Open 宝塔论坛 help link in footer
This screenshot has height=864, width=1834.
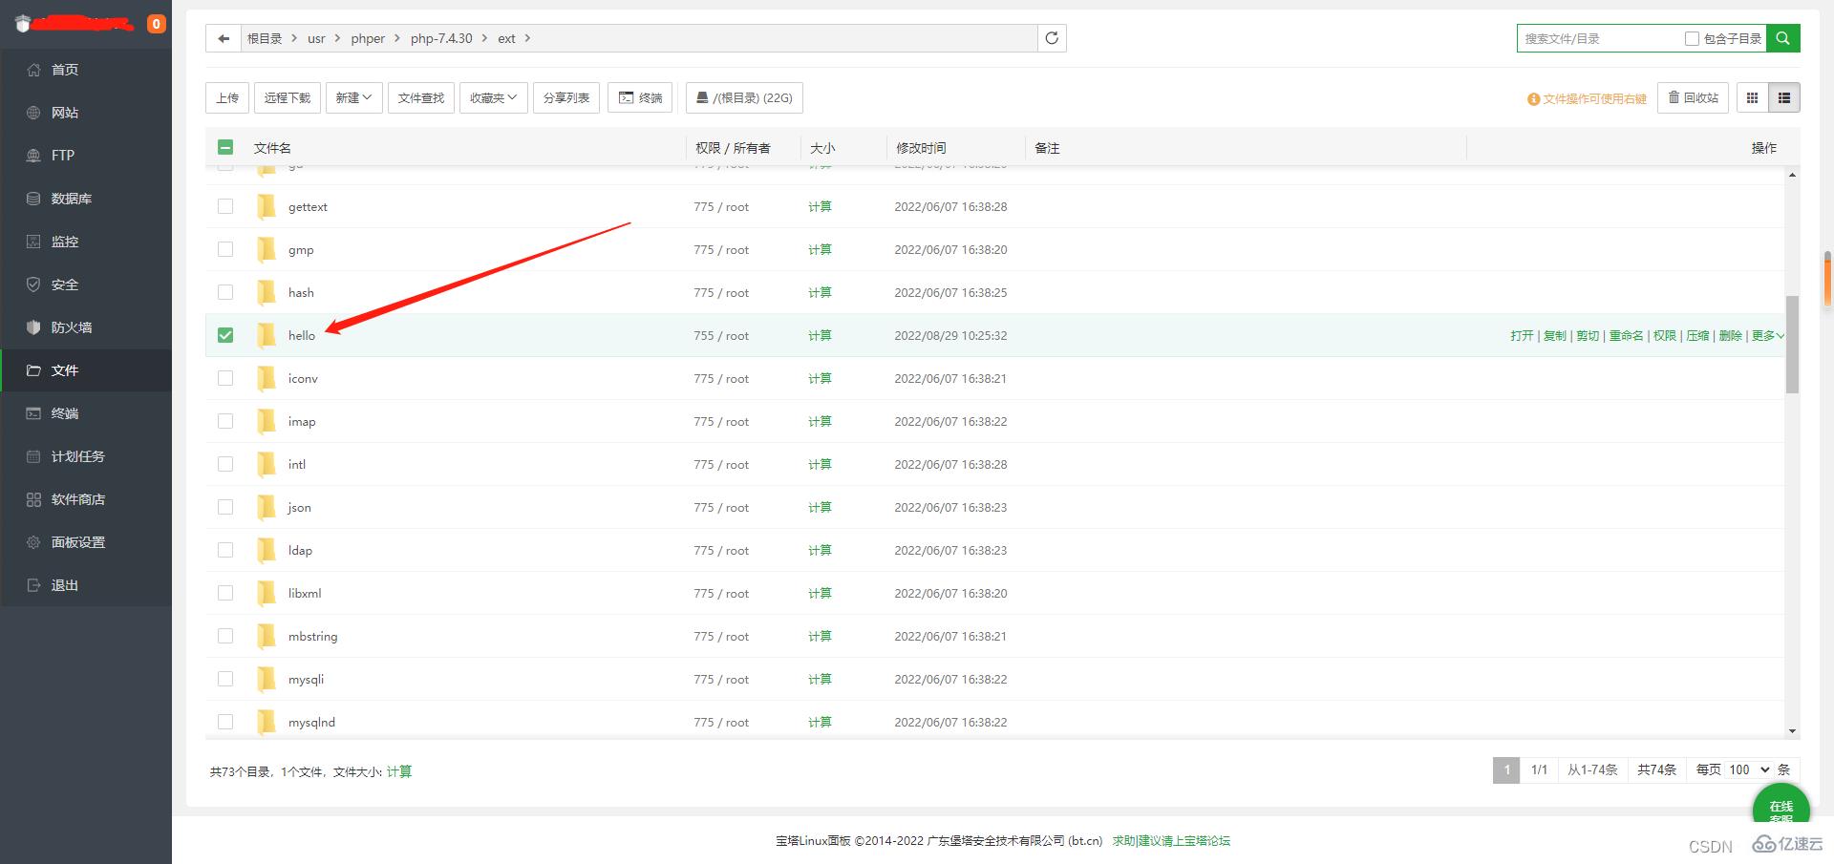point(1171,841)
